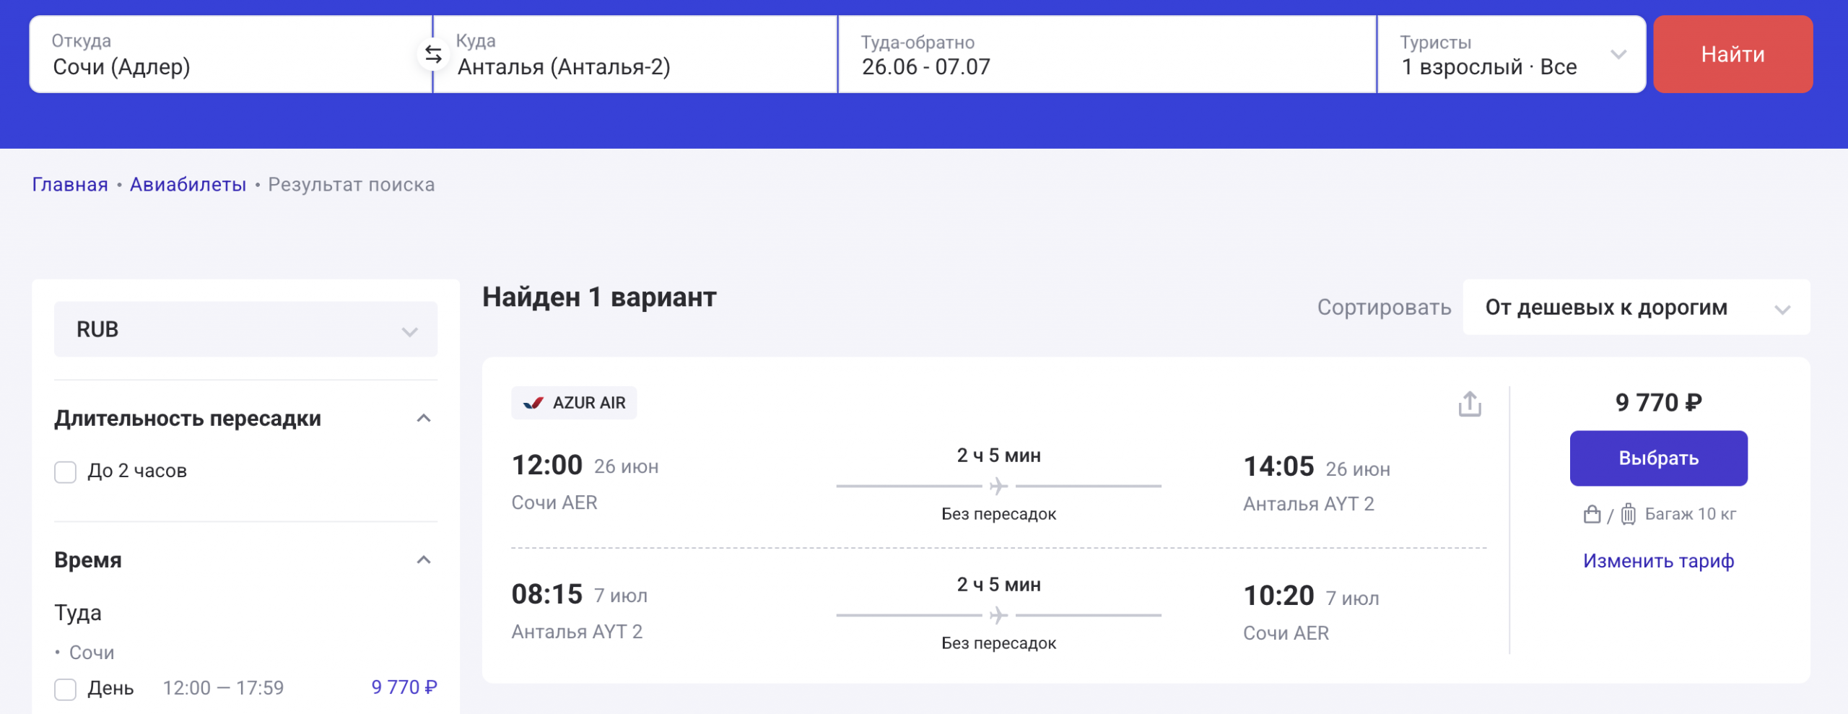The image size is (1848, 714).
Task: Click the share flight icon
Action: [x=1470, y=404]
